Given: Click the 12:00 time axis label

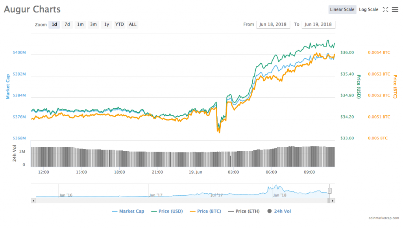Looking at the screenshot, I should click(43, 172).
